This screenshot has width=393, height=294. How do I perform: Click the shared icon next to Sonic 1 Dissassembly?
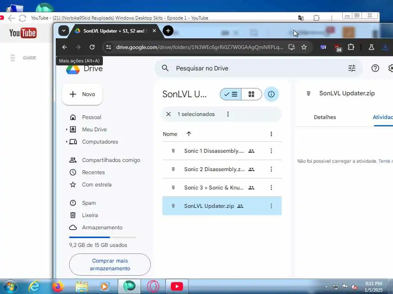[x=251, y=151]
